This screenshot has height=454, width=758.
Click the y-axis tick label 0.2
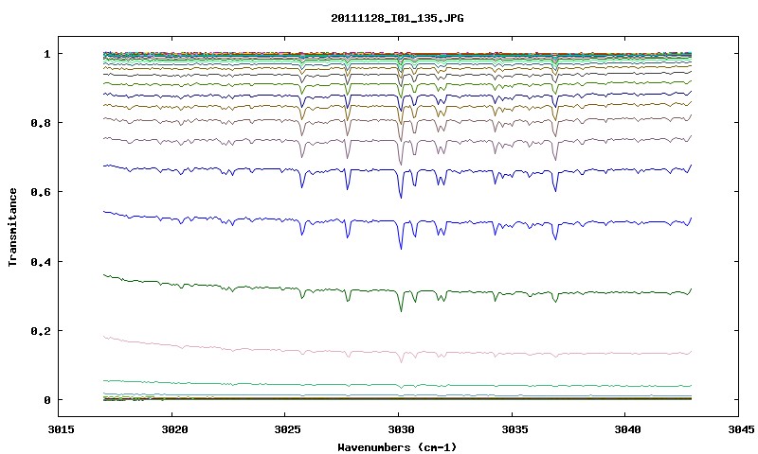(40, 331)
